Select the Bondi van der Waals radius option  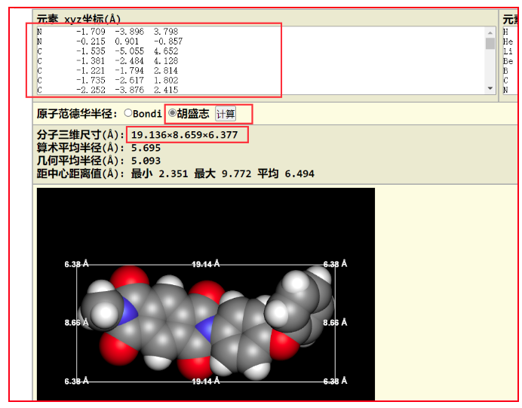128,113
